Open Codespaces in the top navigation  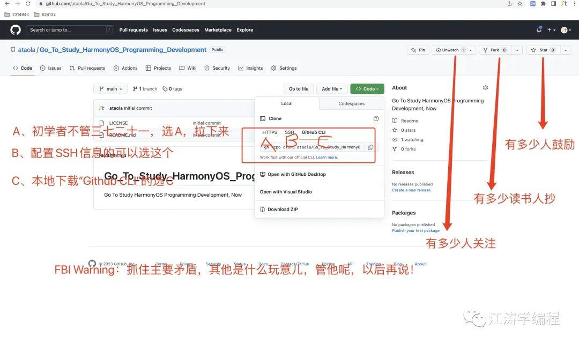coord(185,30)
